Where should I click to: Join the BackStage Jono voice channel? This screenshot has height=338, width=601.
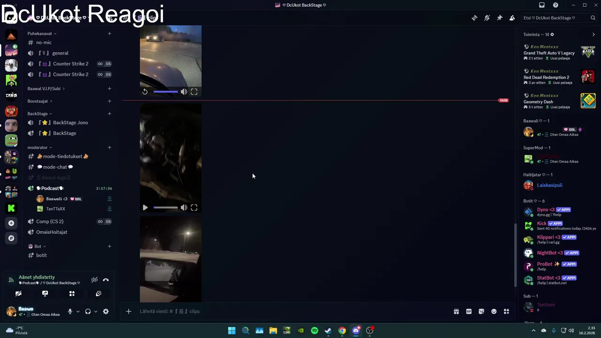point(69,123)
